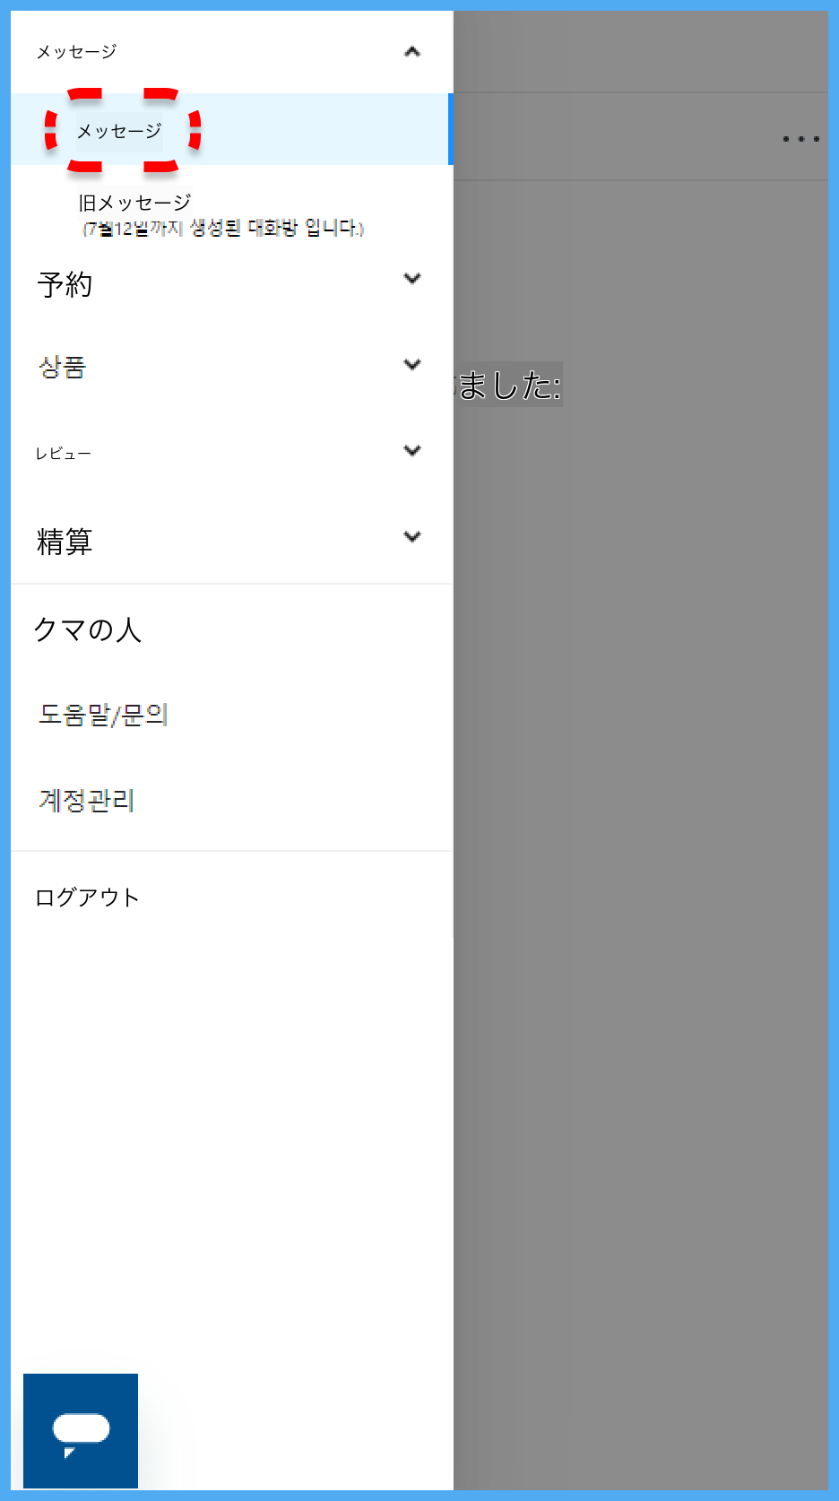The image size is (839, 1501).
Task: Click the メッセージ section header
Action: [x=232, y=52]
